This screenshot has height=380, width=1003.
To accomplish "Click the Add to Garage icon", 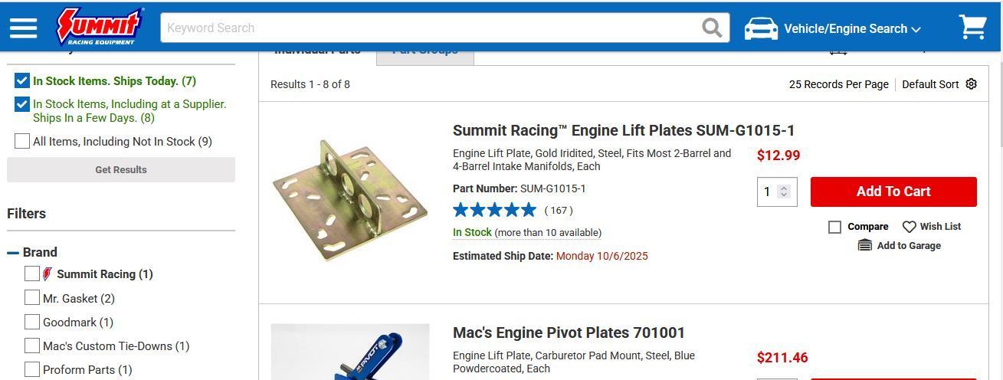I will point(864,246).
